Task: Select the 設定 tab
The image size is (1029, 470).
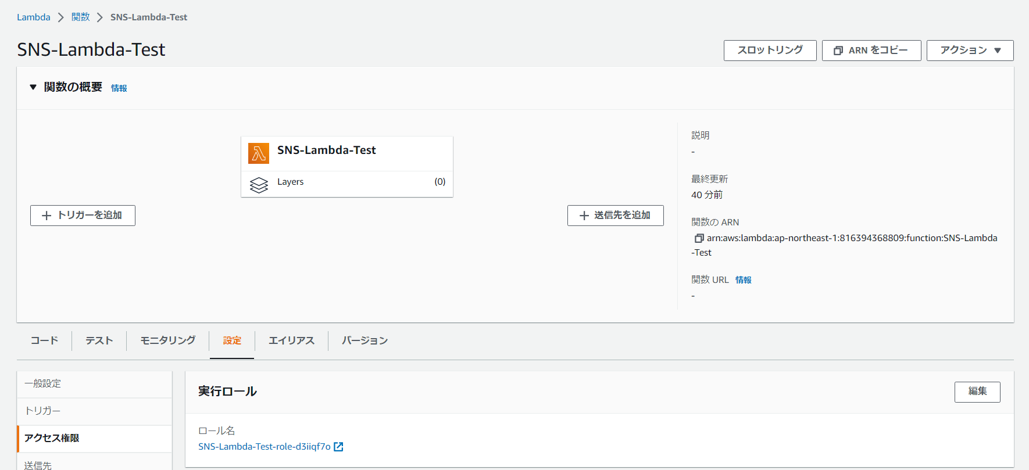Action: pyautogui.click(x=232, y=340)
